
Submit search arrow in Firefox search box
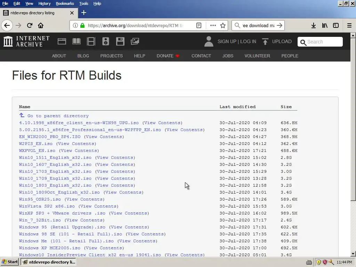pos(280,25)
